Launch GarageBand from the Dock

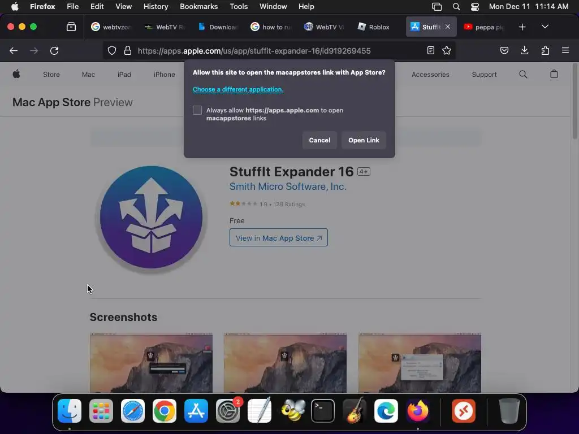pos(355,411)
